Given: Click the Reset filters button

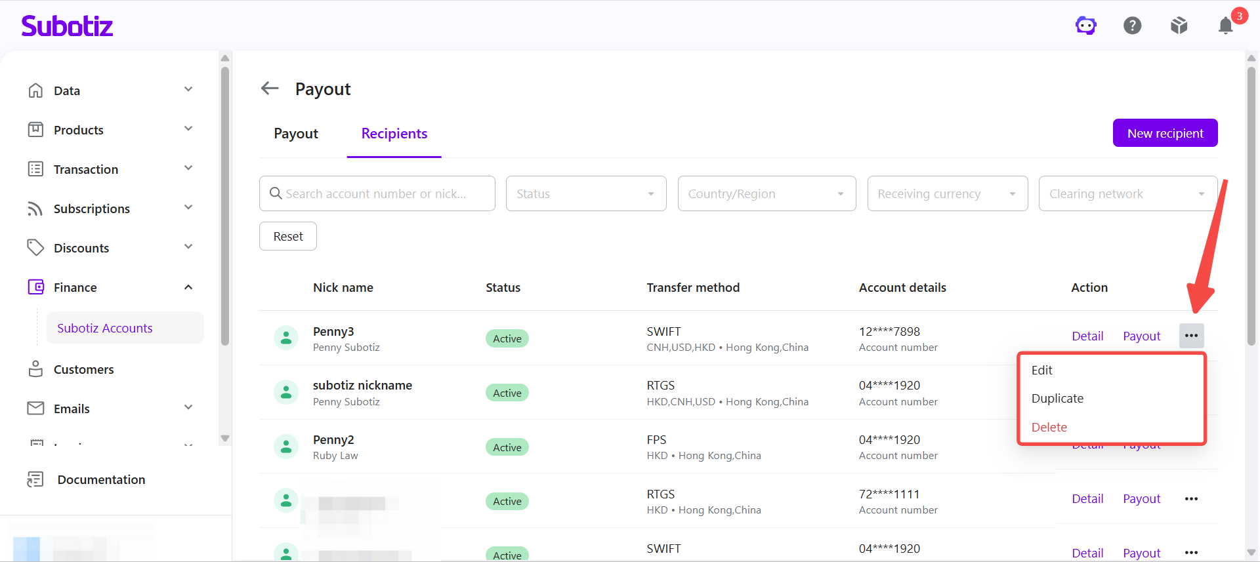Looking at the screenshot, I should 288,236.
